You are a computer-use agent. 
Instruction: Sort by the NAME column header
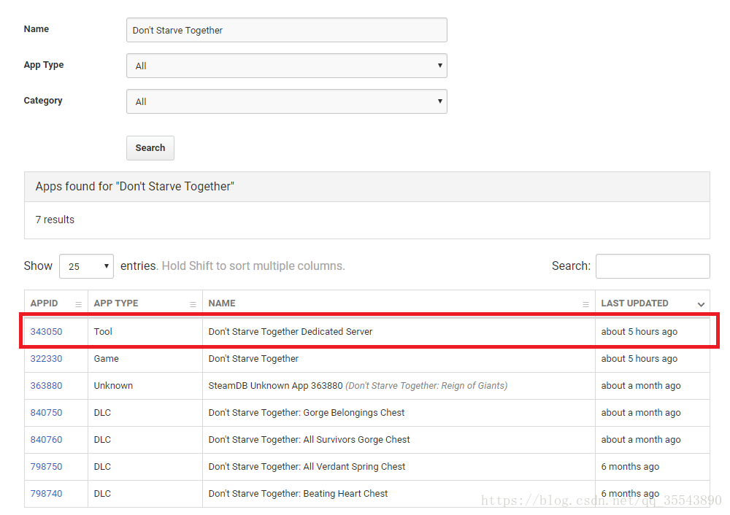point(399,303)
